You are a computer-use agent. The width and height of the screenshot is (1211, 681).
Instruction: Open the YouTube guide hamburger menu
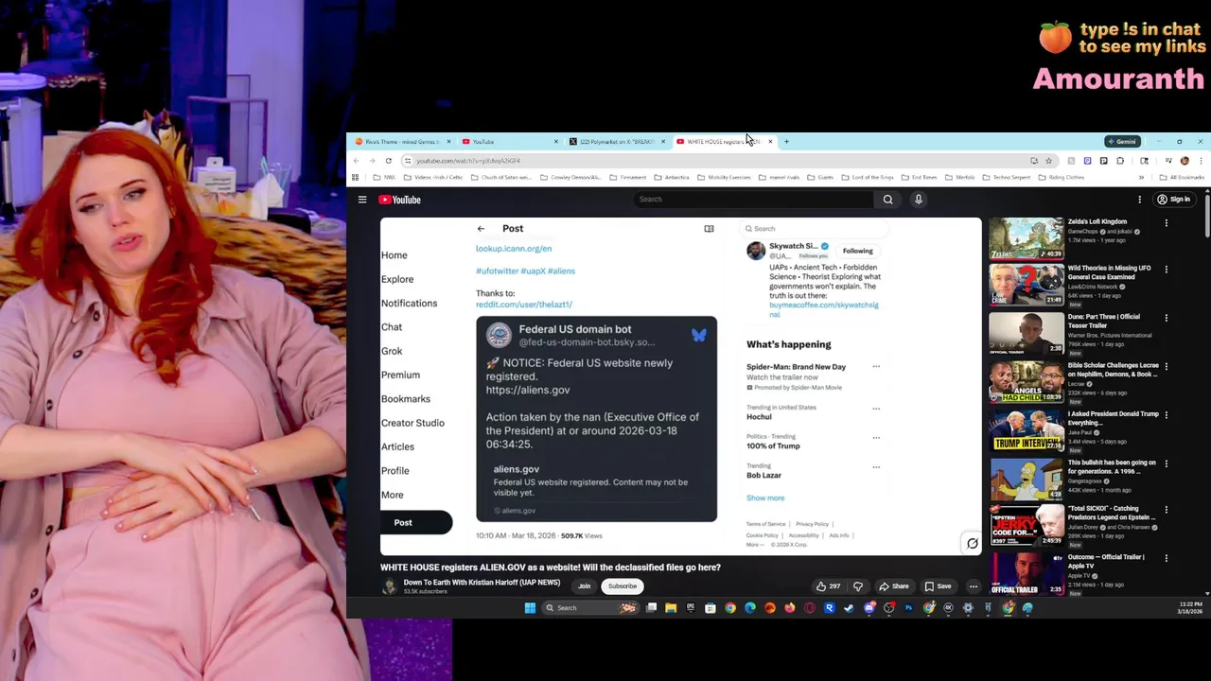362,200
